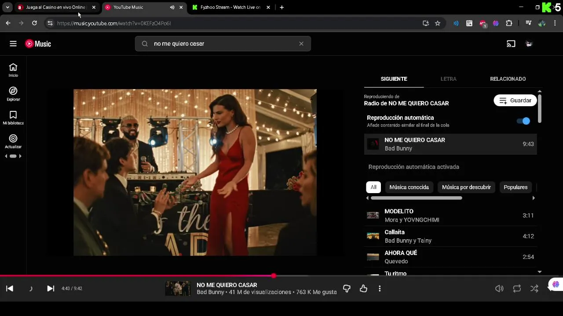The width and height of the screenshot is (563, 316).
Task: Open player three-dot options menu
Action: (x=380, y=288)
